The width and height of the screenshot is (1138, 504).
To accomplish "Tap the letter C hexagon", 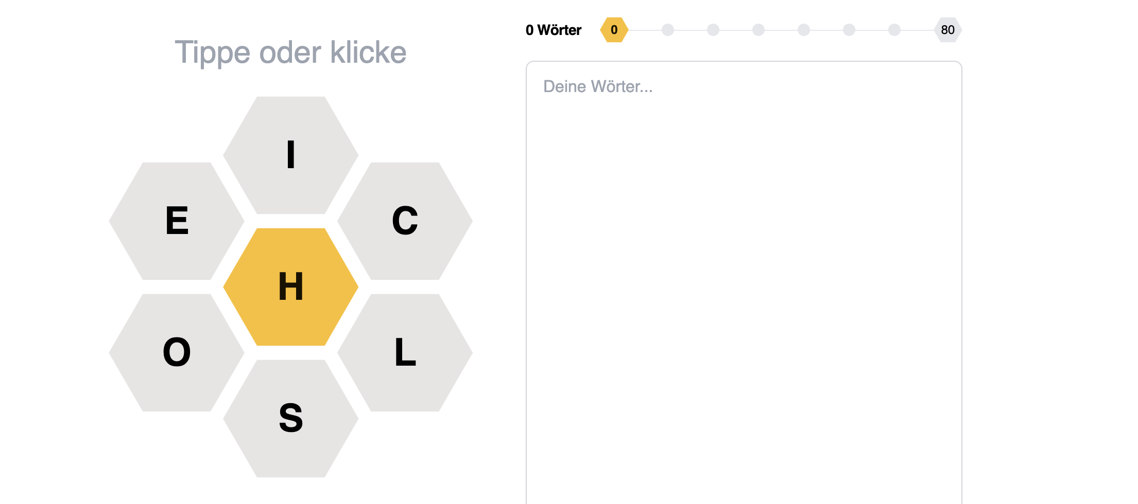I will 405,221.
